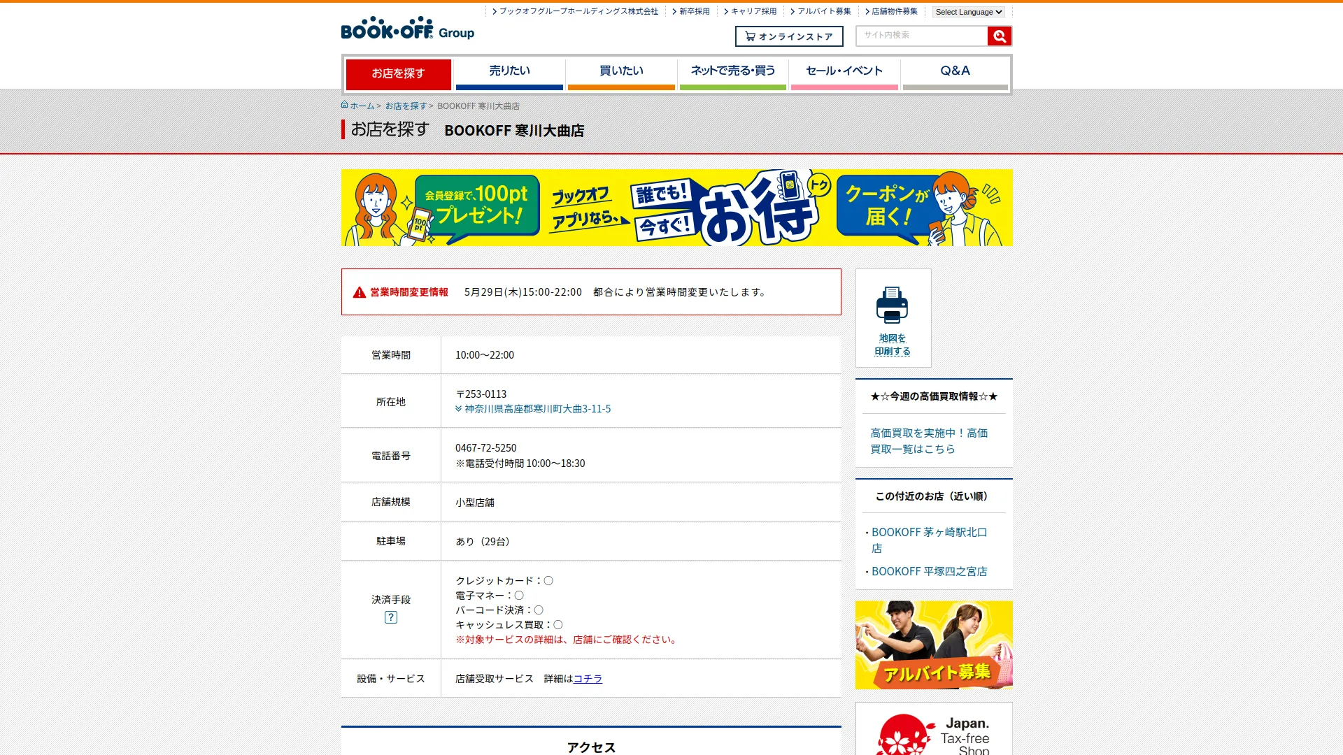Screen dimensions: 1343x755
Task: Click the site search input field
Action: (x=922, y=36)
